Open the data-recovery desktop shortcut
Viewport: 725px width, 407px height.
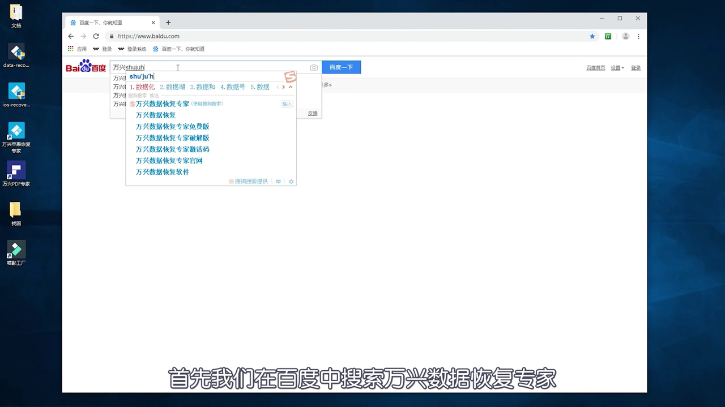(16, 56)
